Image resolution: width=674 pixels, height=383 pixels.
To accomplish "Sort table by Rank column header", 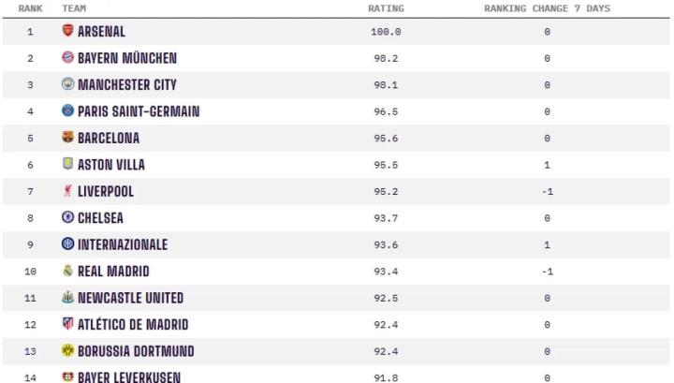I will [30, 8].
